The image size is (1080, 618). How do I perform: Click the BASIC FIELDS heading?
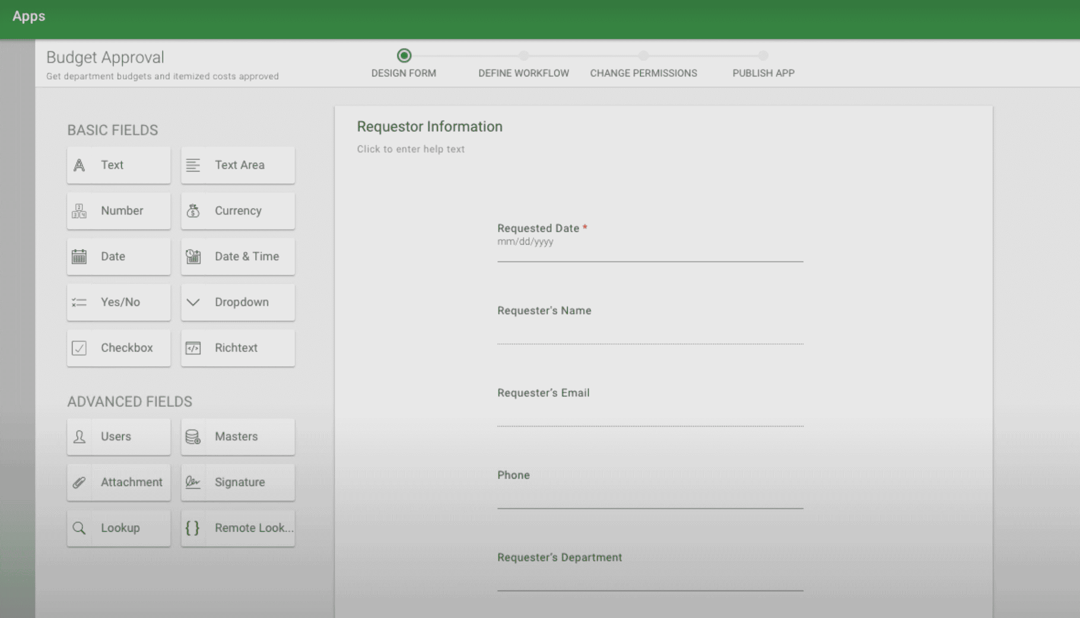coord(112,130)
